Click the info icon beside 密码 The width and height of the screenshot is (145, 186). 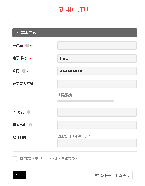(24, 71)
